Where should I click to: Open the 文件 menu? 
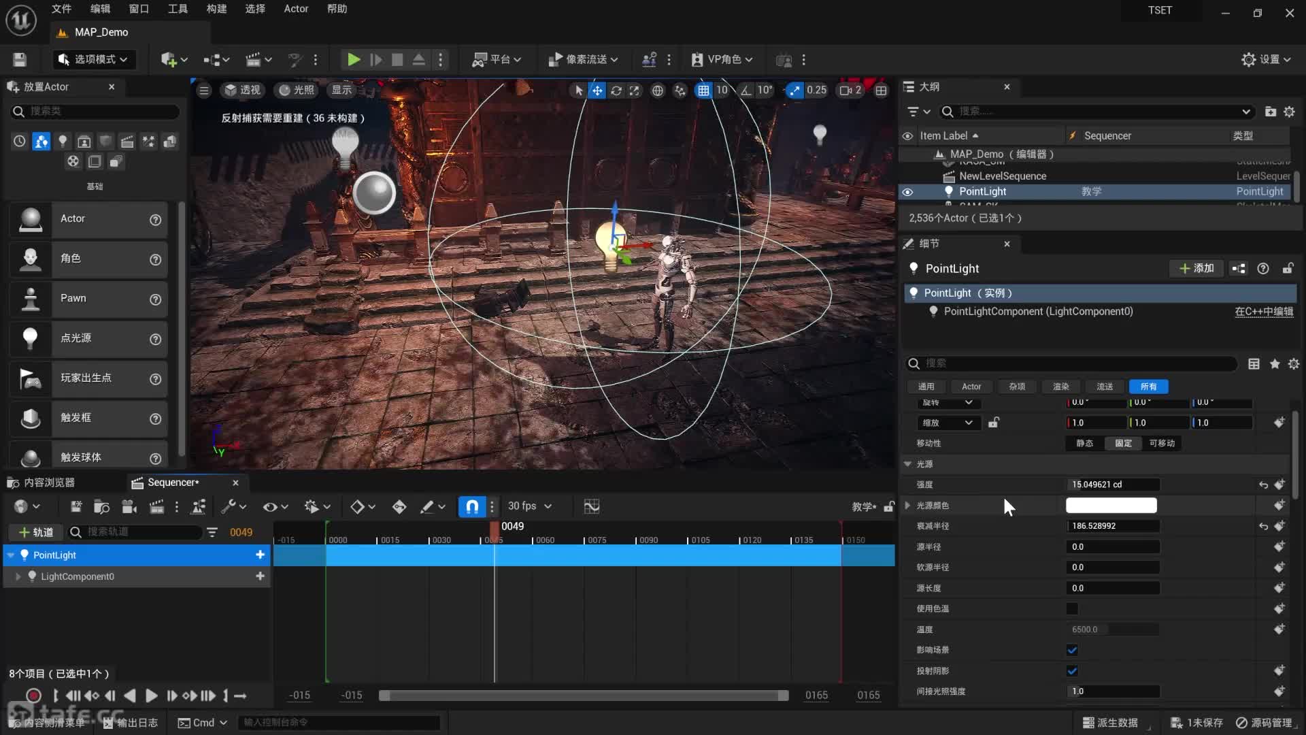click(x=61, y=9)
